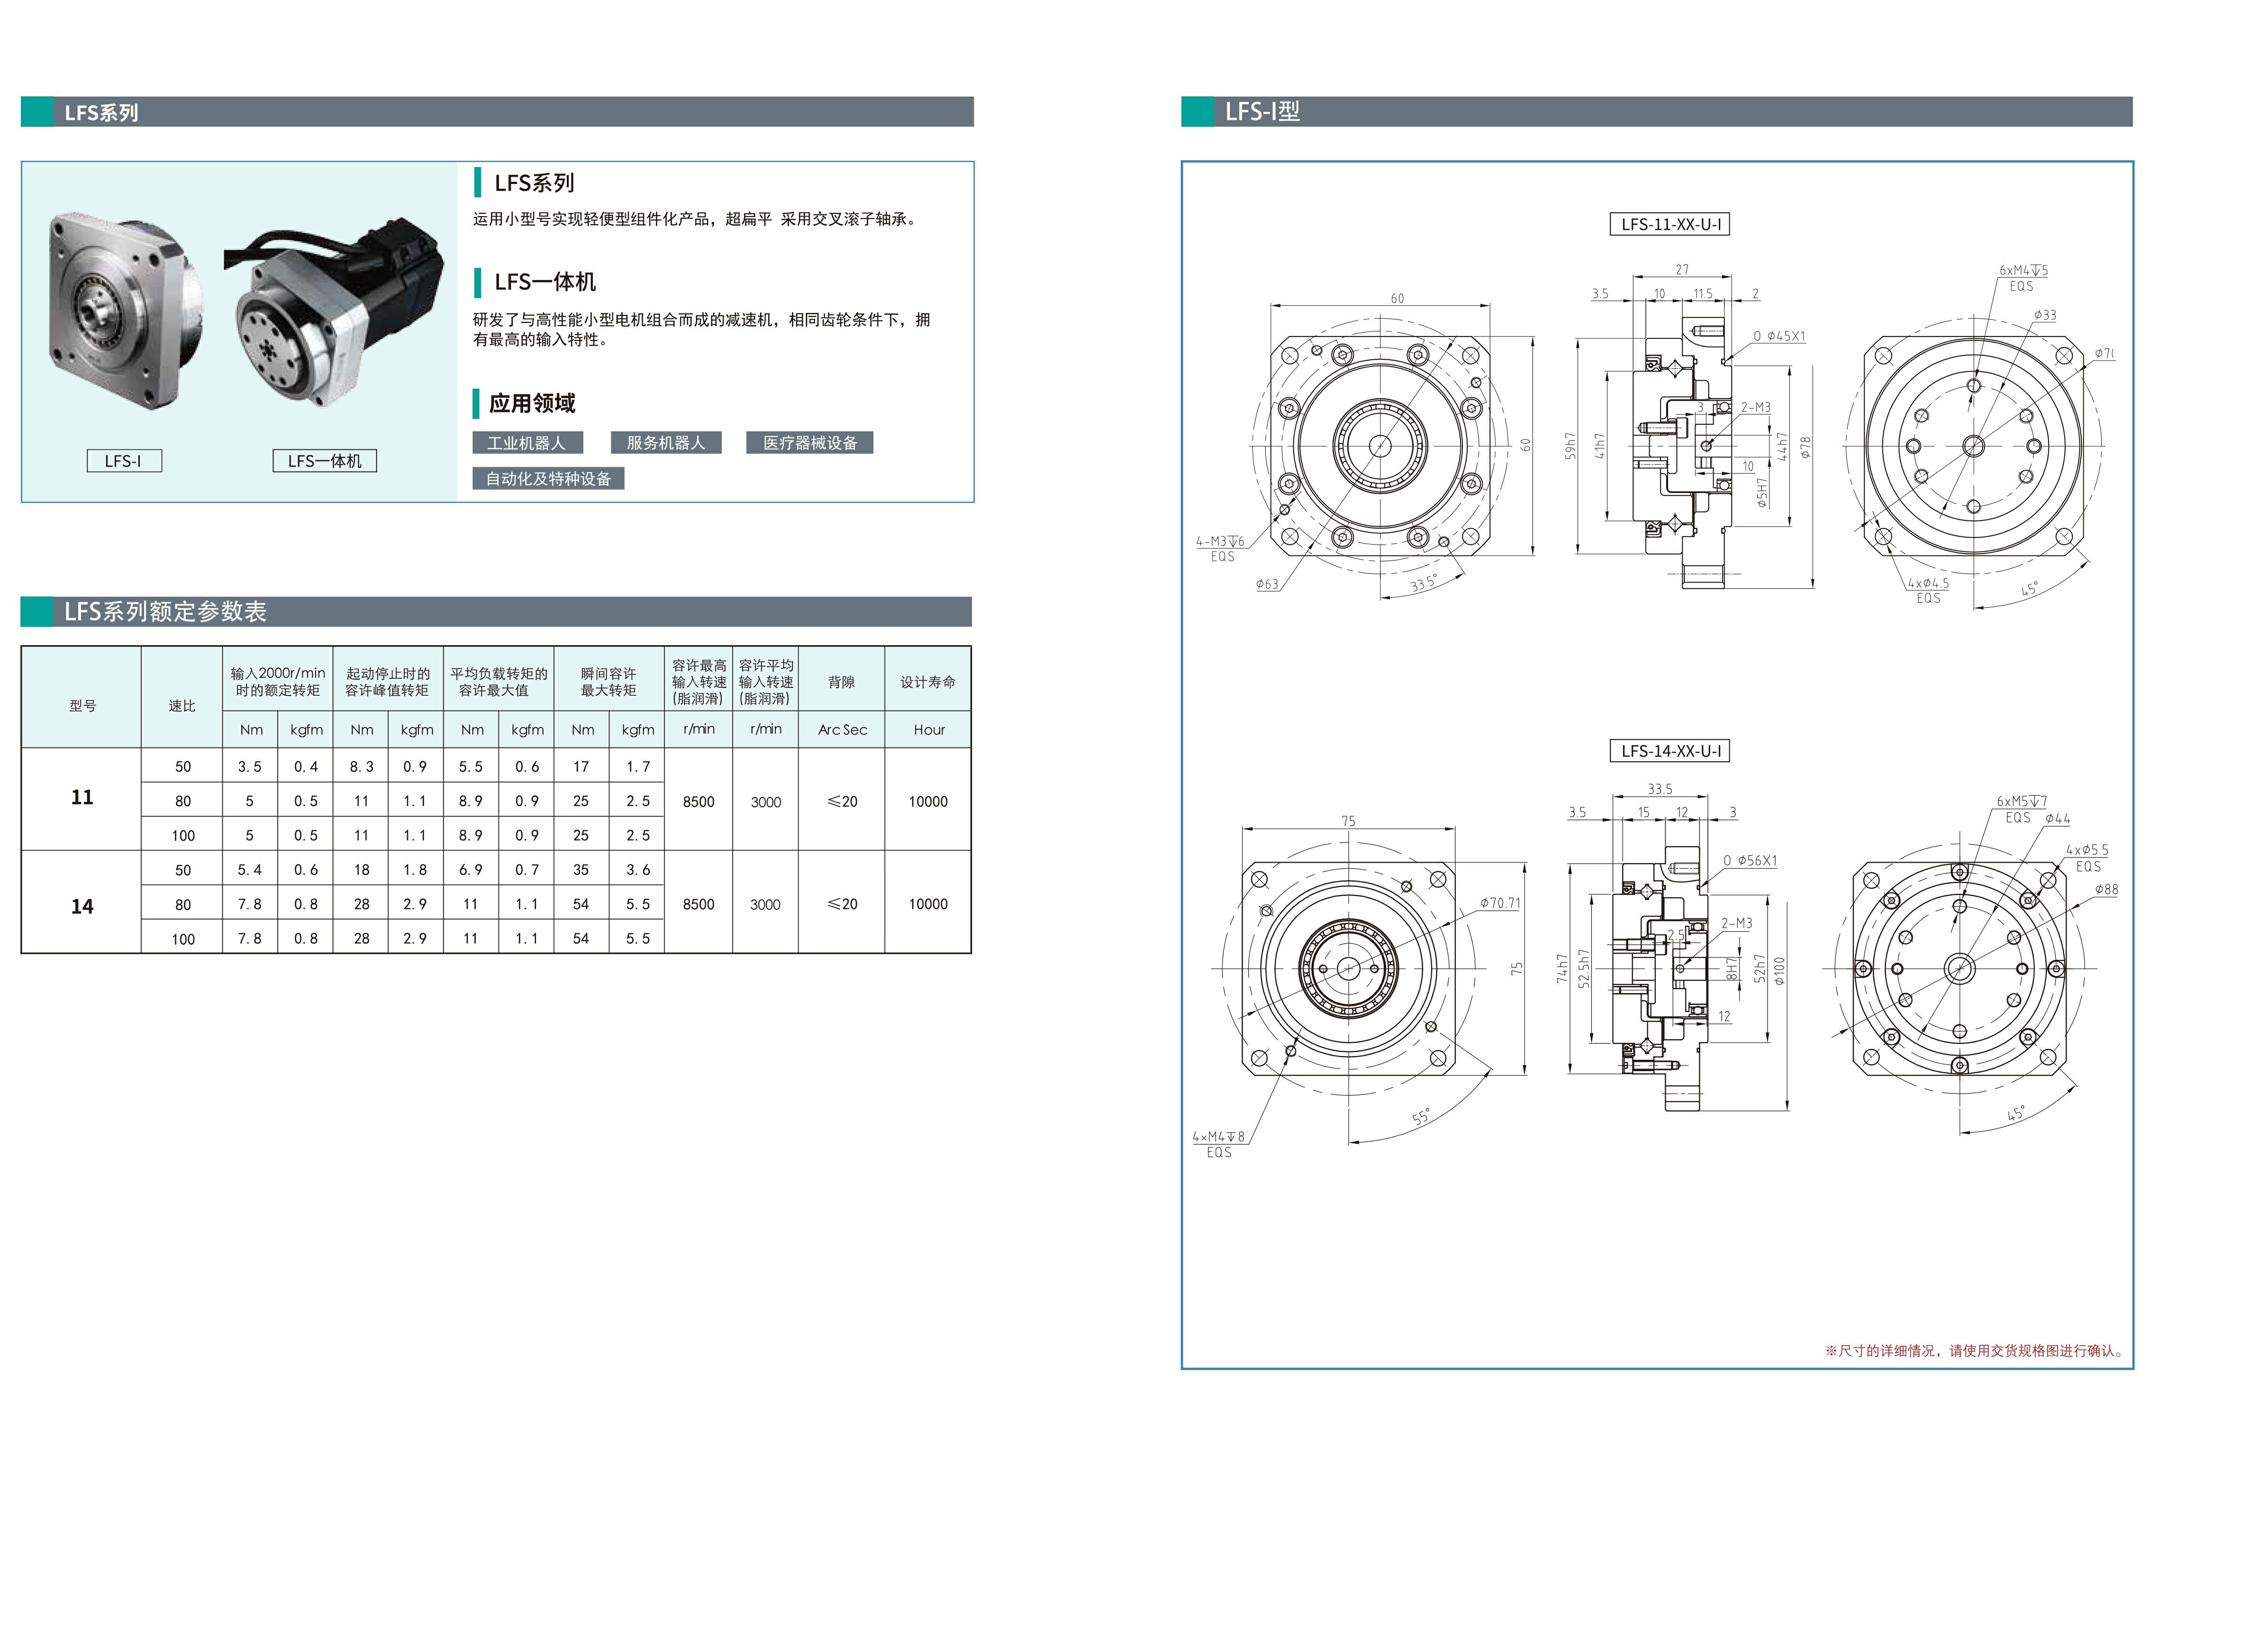The height and width of the screenshot is (1632, 2268).
Task: Click the φ33 diameter label
Action: [x=2045, y=315]
